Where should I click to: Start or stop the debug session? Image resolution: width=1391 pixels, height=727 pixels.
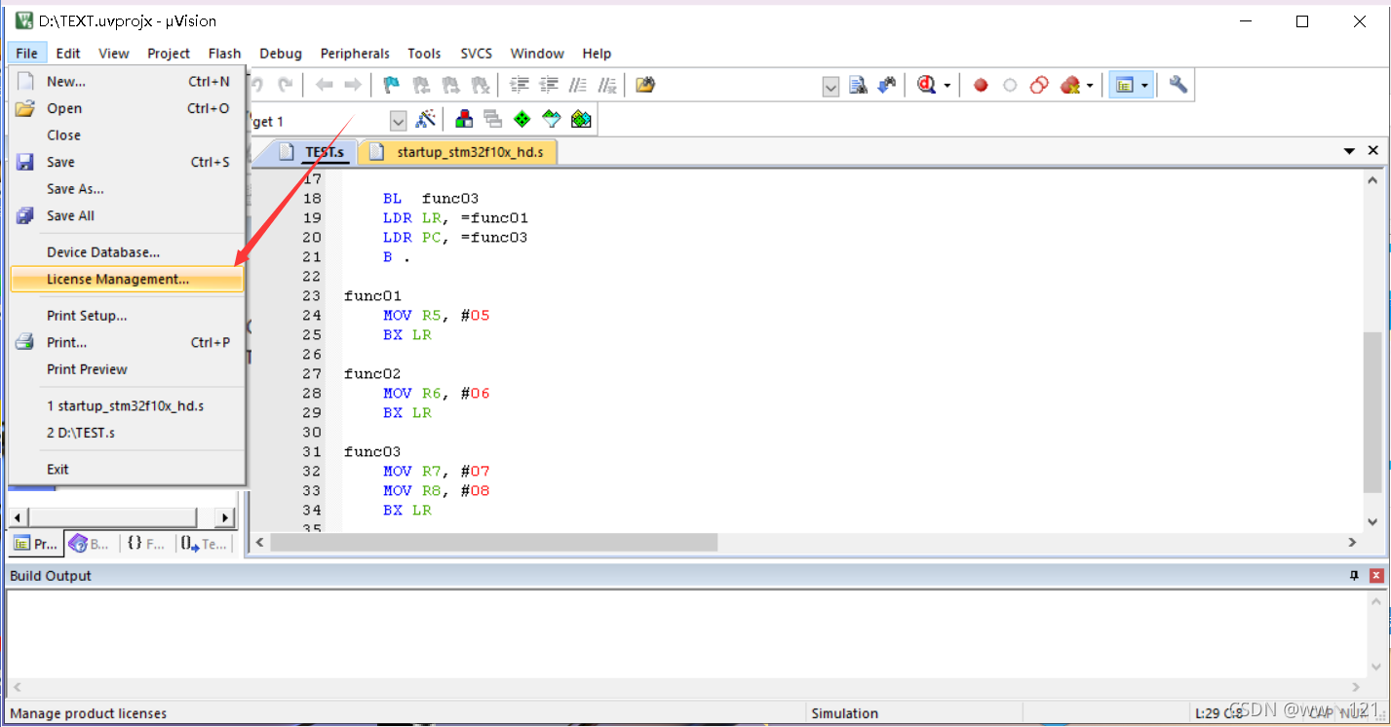[x=926, y=86]
